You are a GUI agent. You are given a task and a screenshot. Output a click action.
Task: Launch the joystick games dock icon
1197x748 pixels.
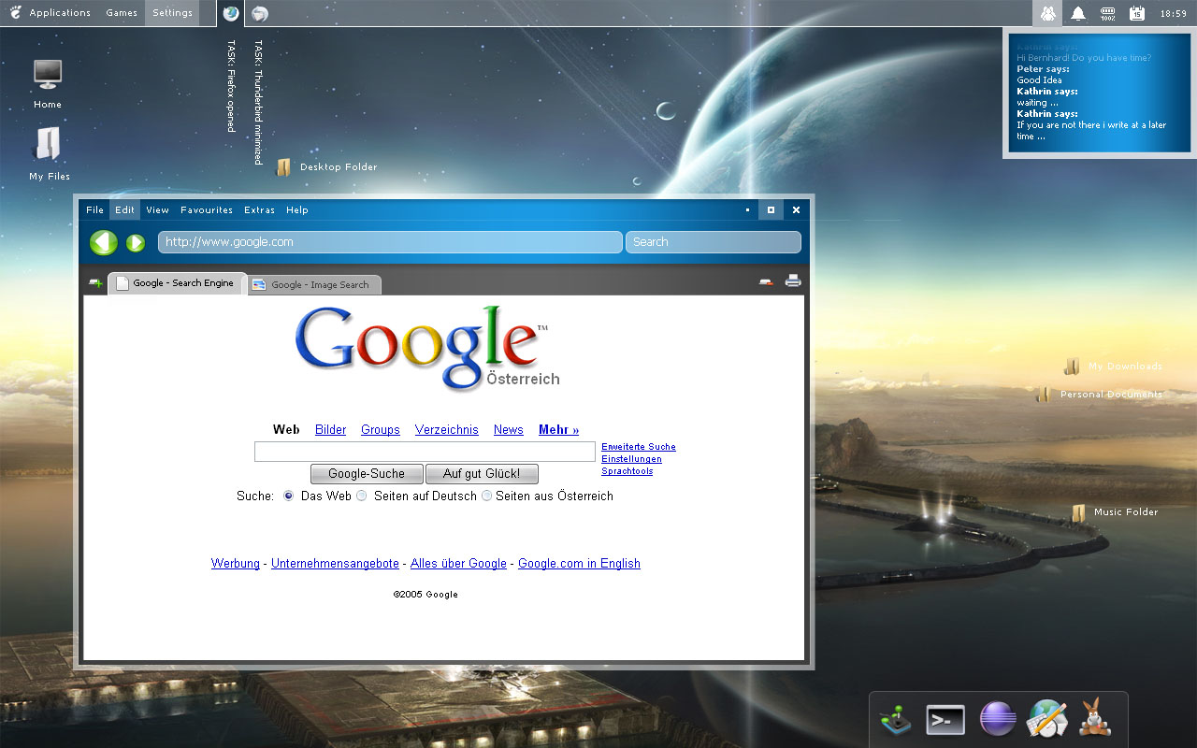point(895,719)
